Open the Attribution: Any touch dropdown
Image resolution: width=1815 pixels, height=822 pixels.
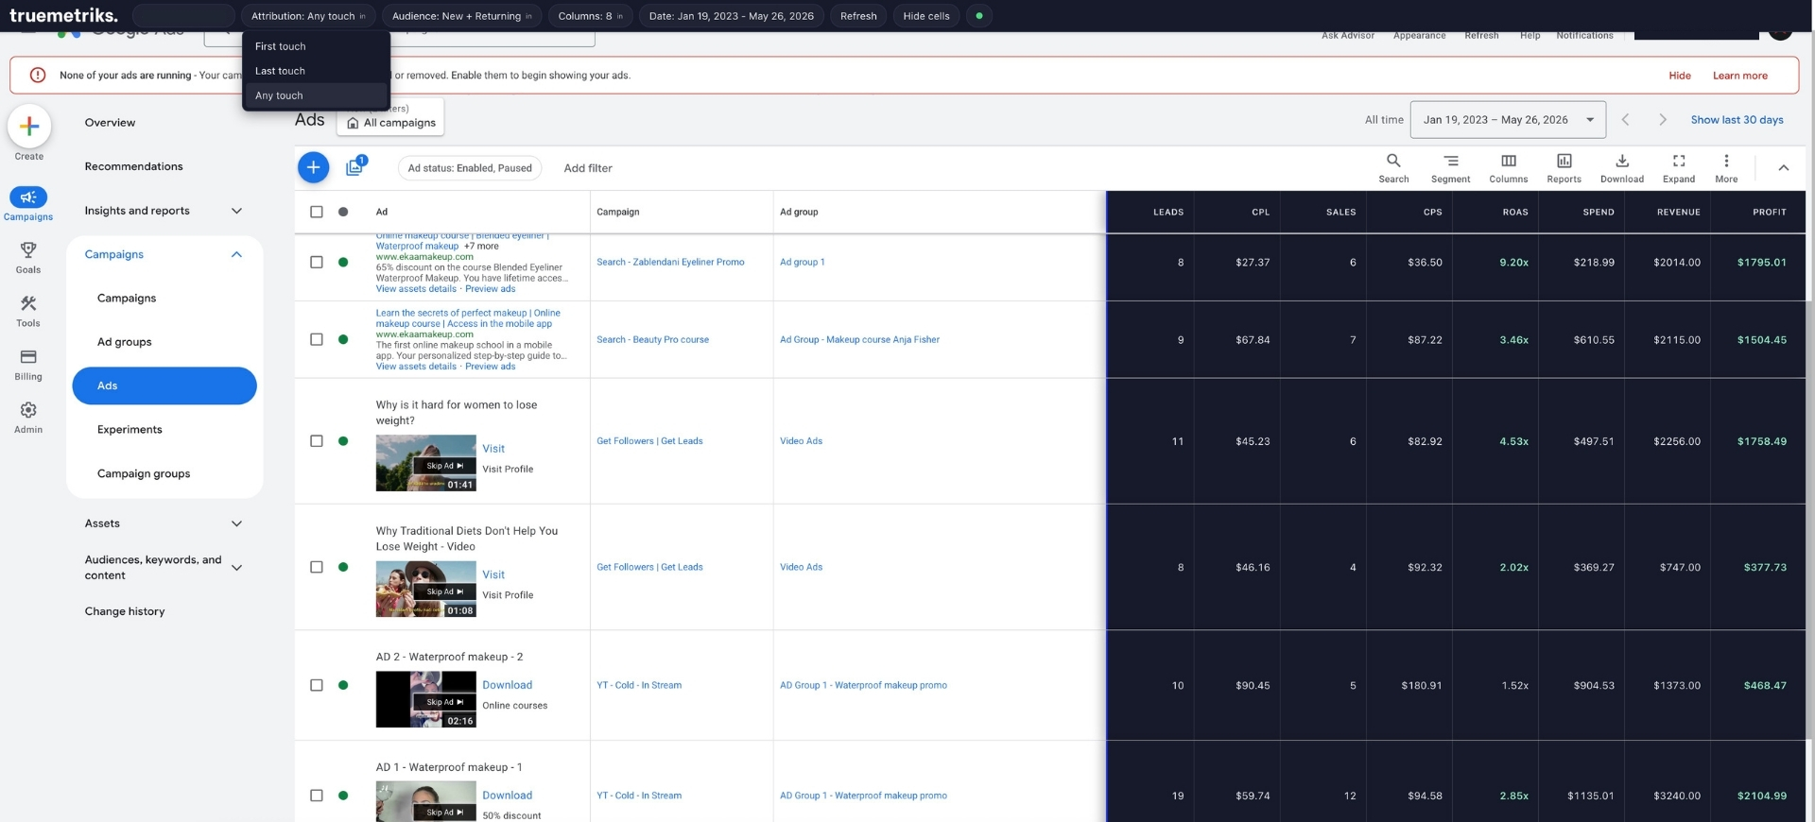(308, 16)
